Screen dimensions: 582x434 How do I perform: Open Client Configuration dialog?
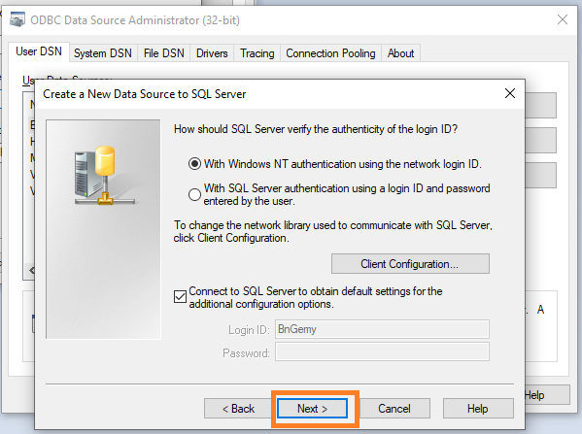click(x=410, y=264)
